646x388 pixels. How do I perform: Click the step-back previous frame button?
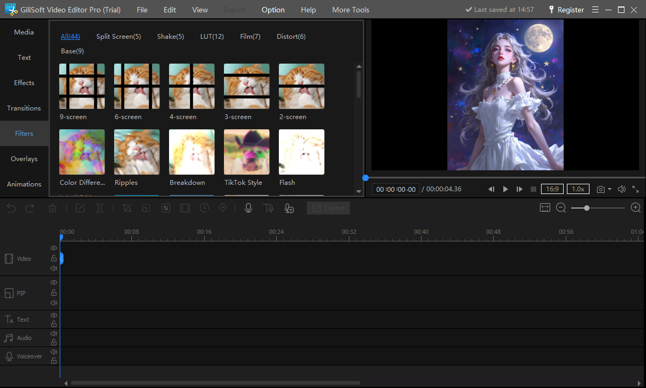point(491,189)
